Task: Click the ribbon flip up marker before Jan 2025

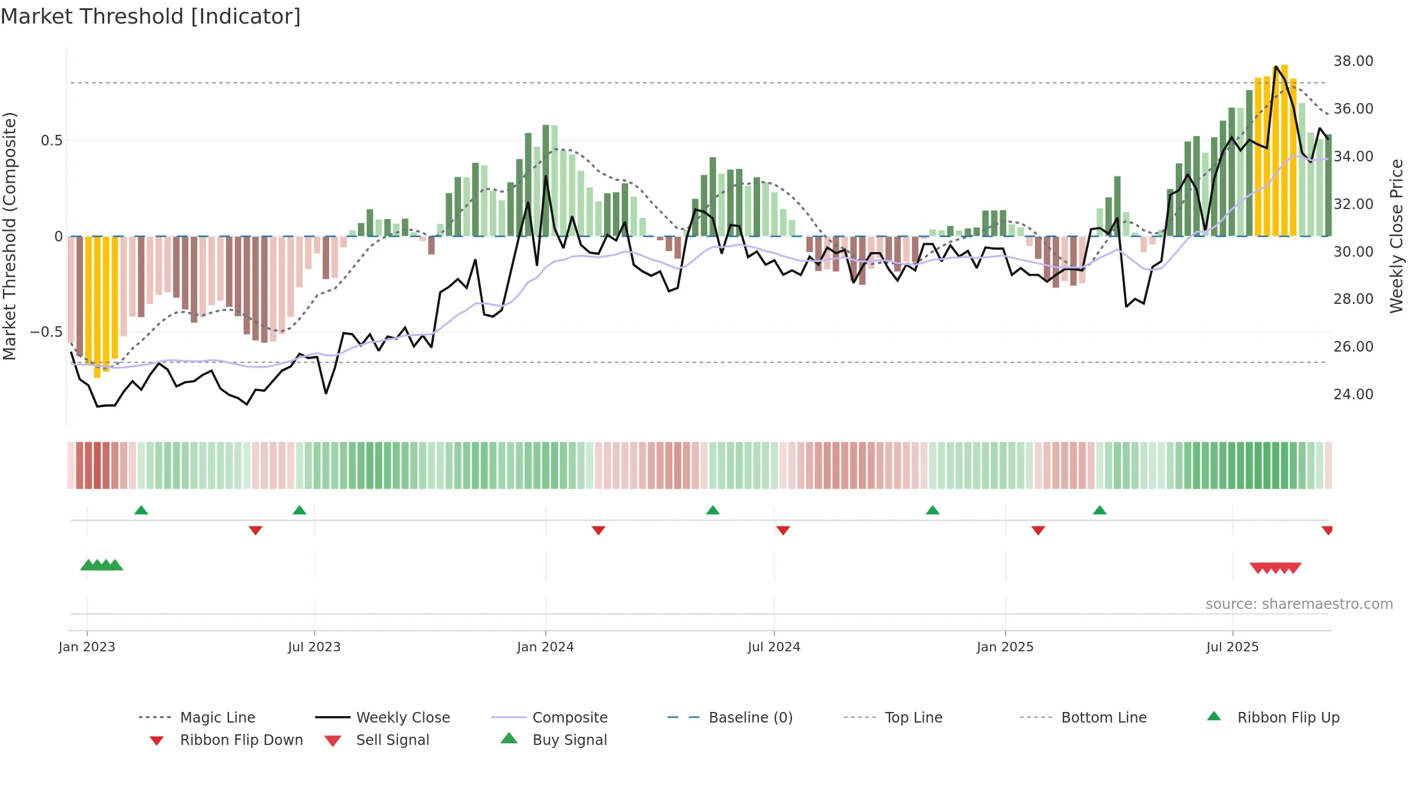Action: pos(933,510)
